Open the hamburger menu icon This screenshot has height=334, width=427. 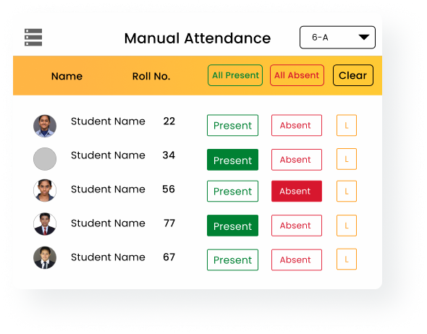[33, 38]
